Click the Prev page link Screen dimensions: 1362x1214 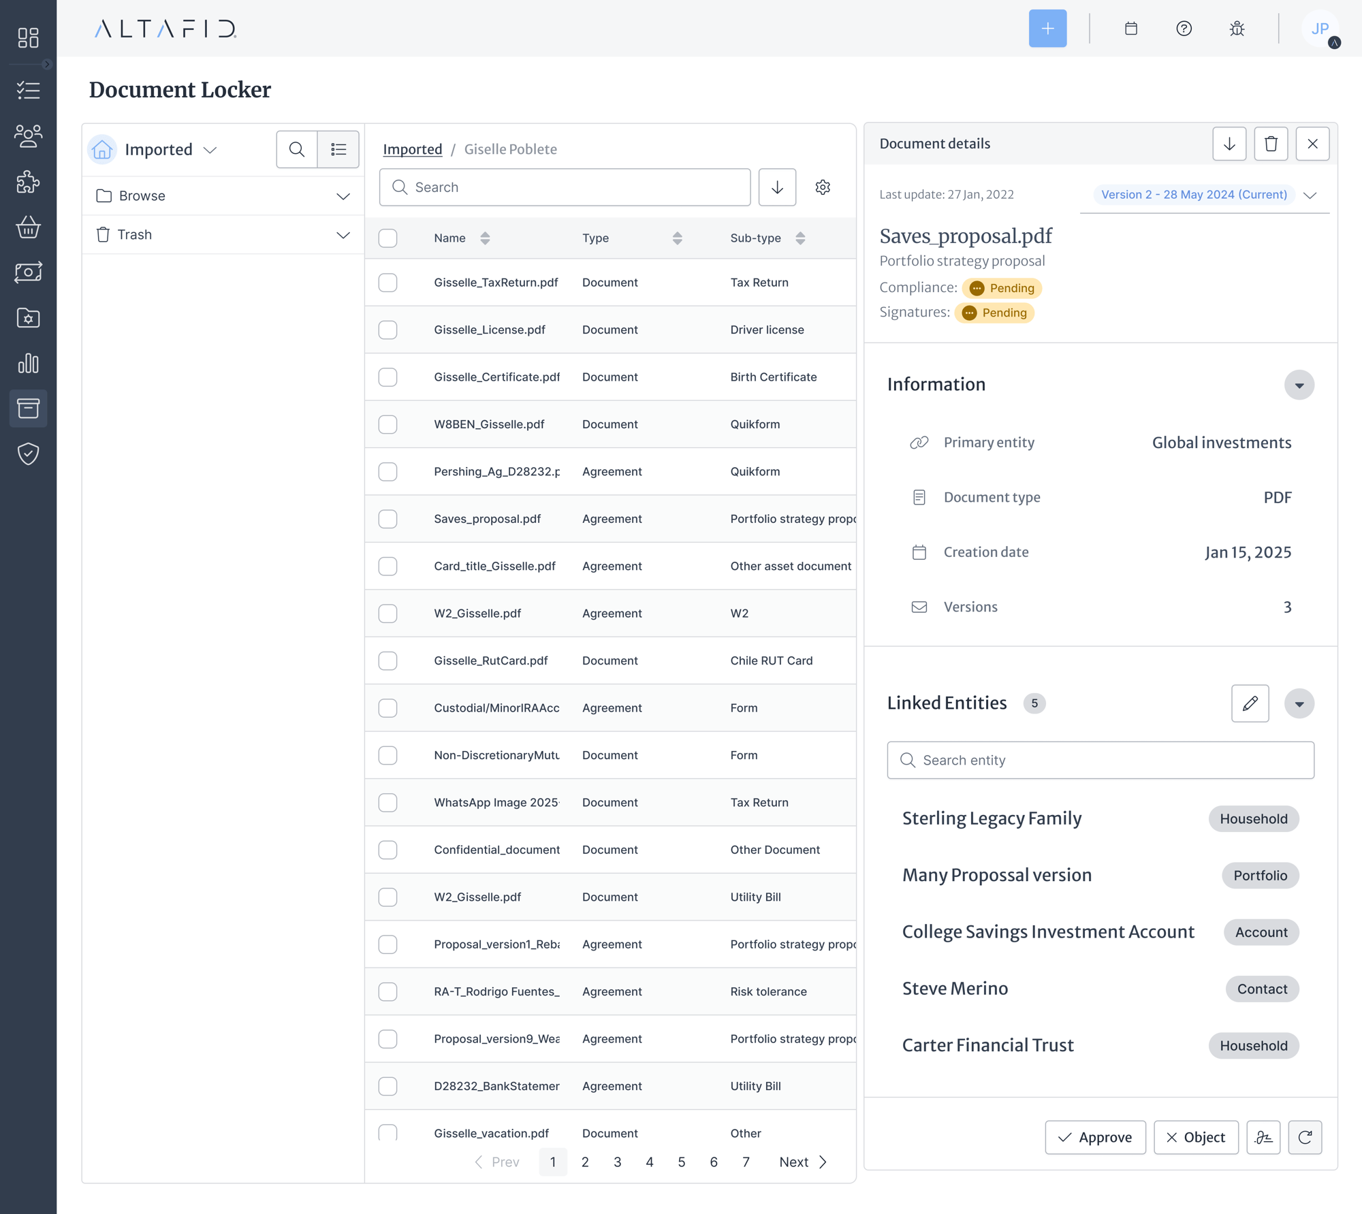(496, 1162)
